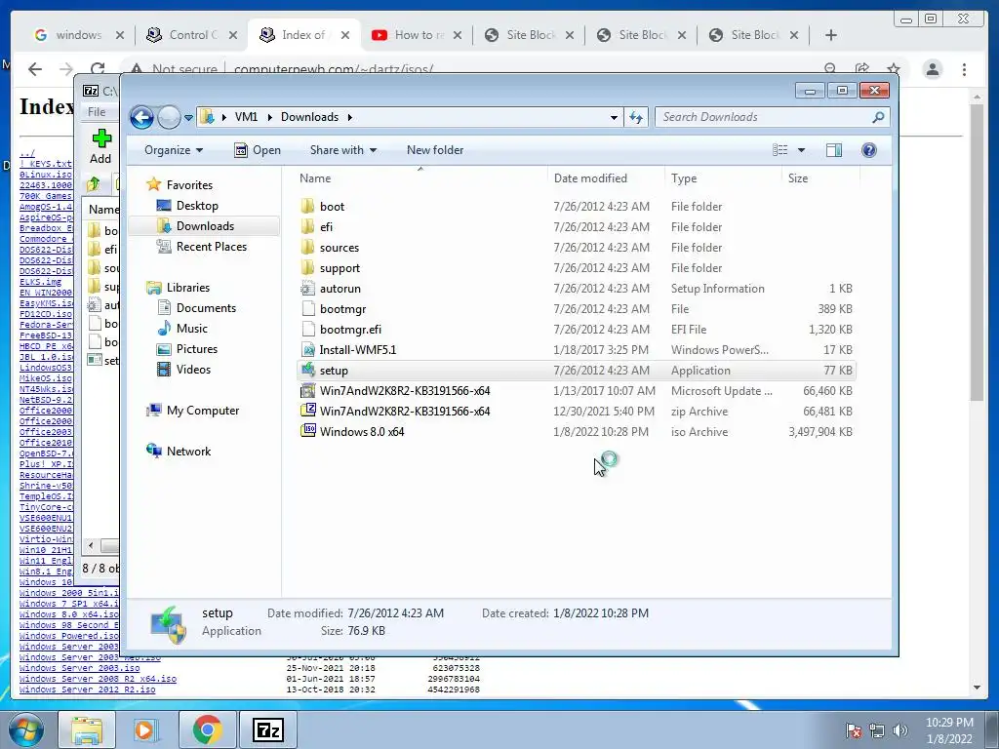The width and height of the screenshot is (999, 749).
Task: Click the VM1 breadcrumb in address bar
Action: 246,117
